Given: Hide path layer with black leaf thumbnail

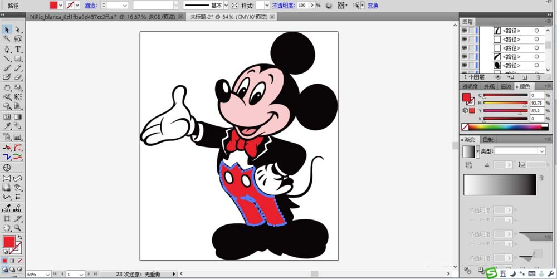Looking at the screenshot, I should (464, 56).
